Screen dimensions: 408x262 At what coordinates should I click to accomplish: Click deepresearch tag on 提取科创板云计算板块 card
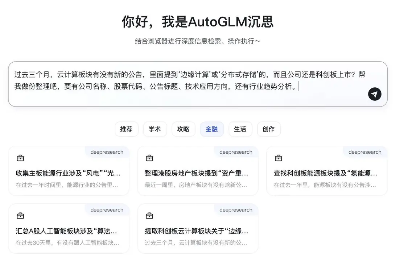coord(236,210)
